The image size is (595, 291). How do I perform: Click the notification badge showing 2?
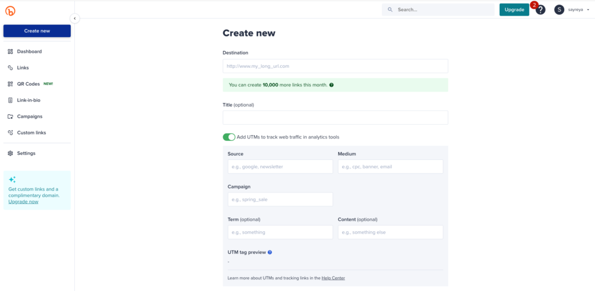coord(533,5)
